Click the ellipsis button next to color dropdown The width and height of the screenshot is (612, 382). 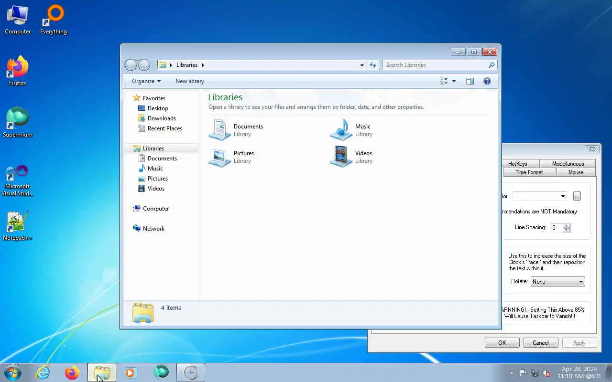577,196
